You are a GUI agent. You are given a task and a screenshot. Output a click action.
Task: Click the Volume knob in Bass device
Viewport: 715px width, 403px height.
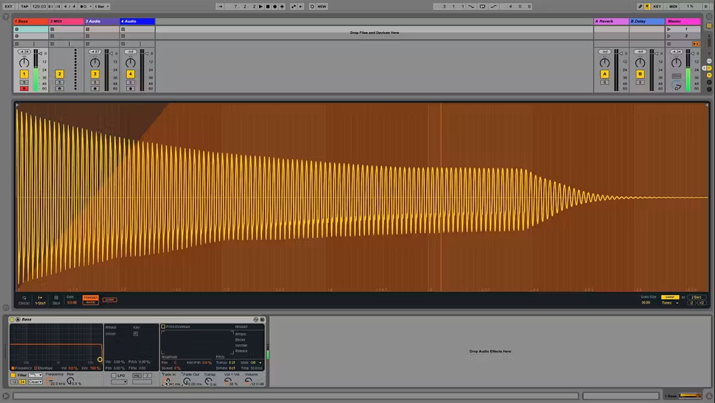248,381
